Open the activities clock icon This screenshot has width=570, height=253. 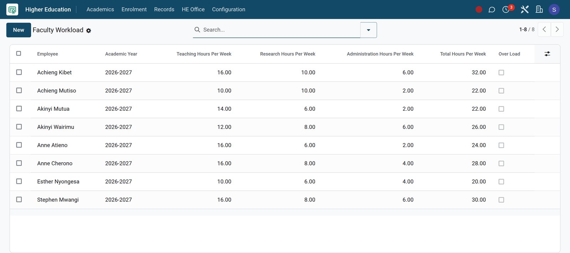tap(506, 10)
